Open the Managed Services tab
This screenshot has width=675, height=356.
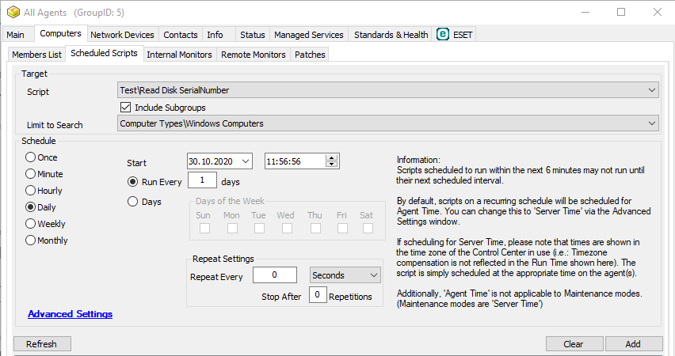tap(308, 35)
